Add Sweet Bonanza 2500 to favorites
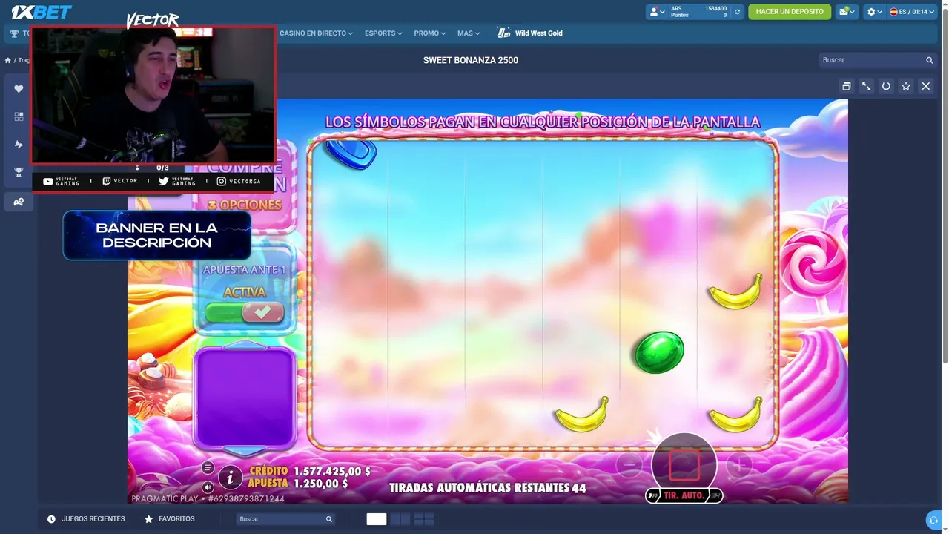The width and height of the screenshot is (949, 534). pos(906,86)
